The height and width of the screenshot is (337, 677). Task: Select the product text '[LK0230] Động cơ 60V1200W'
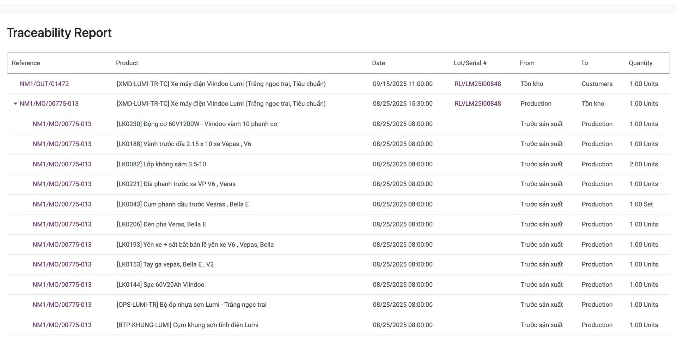(x=158, y=124)
